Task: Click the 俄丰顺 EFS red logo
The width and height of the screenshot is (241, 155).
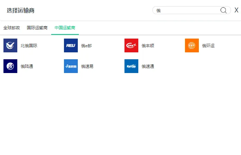Action: click(131, 45)
